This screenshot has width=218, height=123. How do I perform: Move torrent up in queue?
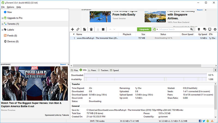tap(110, 29)
